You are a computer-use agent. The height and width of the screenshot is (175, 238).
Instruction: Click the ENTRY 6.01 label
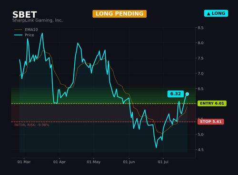point(212,103)
